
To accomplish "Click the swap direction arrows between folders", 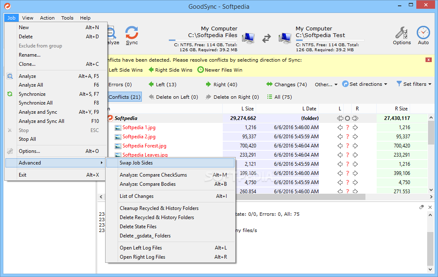I will click(267, 38).
